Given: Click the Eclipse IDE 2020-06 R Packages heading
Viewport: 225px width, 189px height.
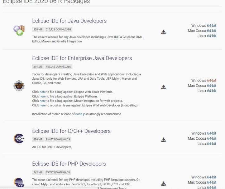Looking at the screenshot, I should click(x=46, y=2).
